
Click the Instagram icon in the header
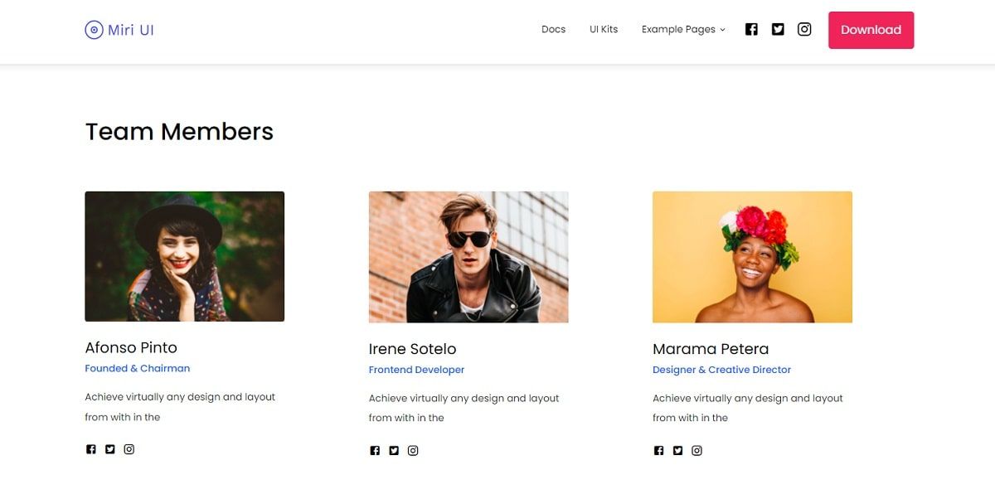(x=804, y=28)
